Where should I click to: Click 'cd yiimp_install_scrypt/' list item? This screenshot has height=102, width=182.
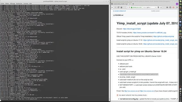pyautogui.click(x=127, y=77)
